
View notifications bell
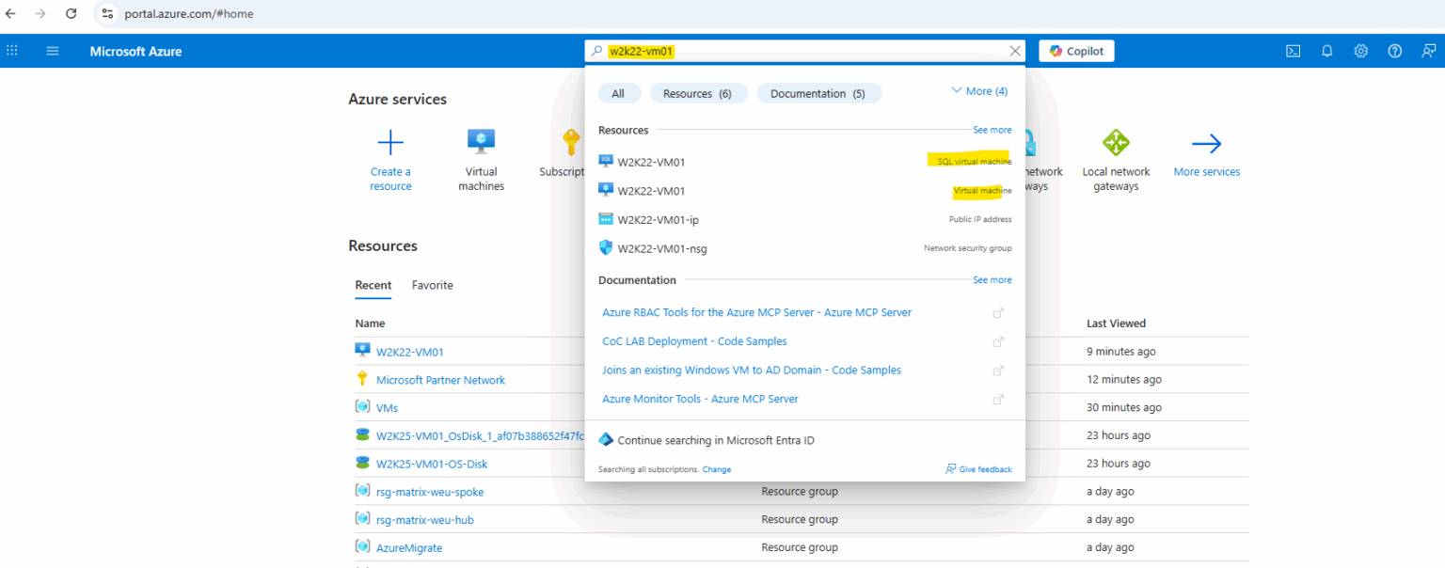point(1326,51)
